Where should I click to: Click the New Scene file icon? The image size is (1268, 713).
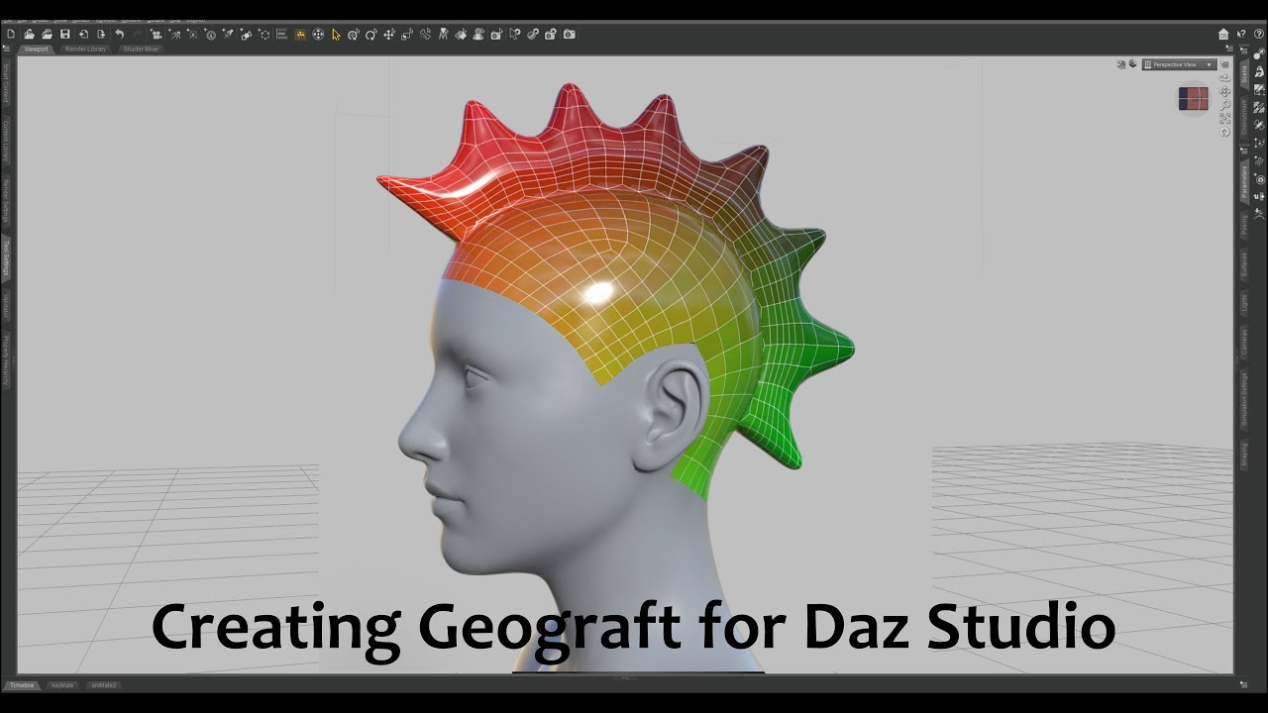coord(11,34)
